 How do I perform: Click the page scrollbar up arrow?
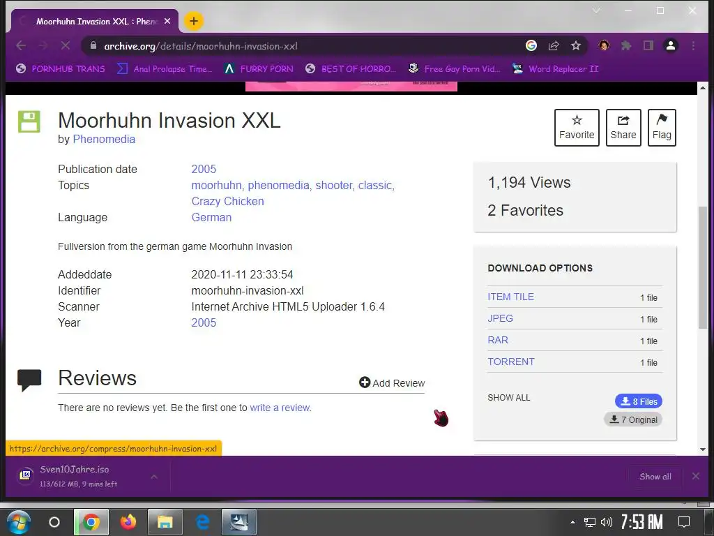pos(703,87)
